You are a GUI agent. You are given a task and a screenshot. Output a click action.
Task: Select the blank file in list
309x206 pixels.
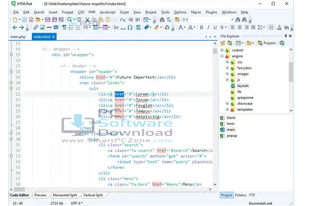click(231, 118)
